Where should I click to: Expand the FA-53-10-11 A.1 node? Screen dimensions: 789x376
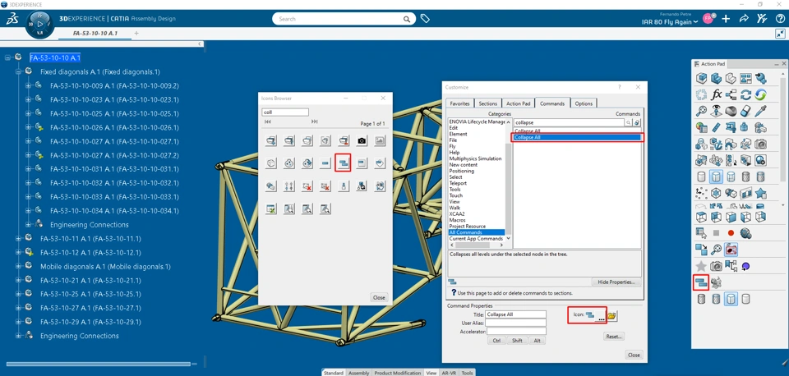click(17, 238)
